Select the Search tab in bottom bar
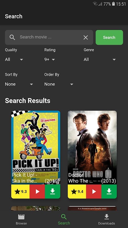 pos(64,219)
